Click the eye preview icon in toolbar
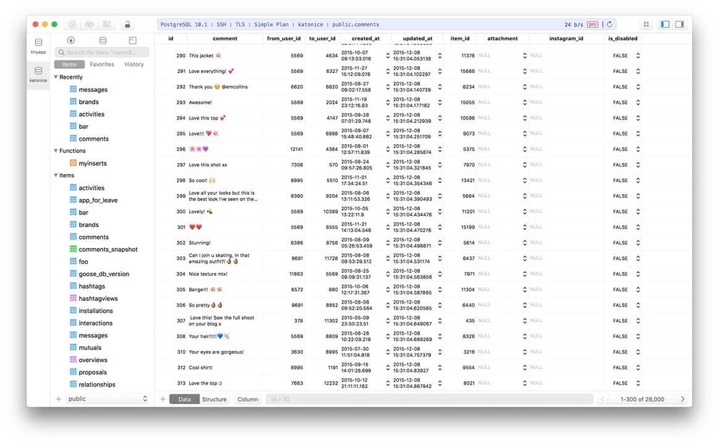Image resolution: width=719 pixels, height=445 pixels. tap(89, 24)
